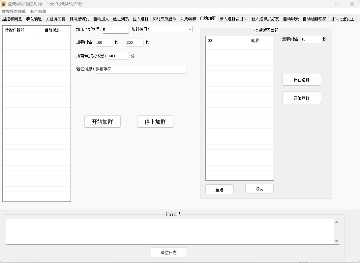This screenshot has height=263, width=360.
Task: Click 全选 to select all QQ entries
Action: tap(220, 189)
